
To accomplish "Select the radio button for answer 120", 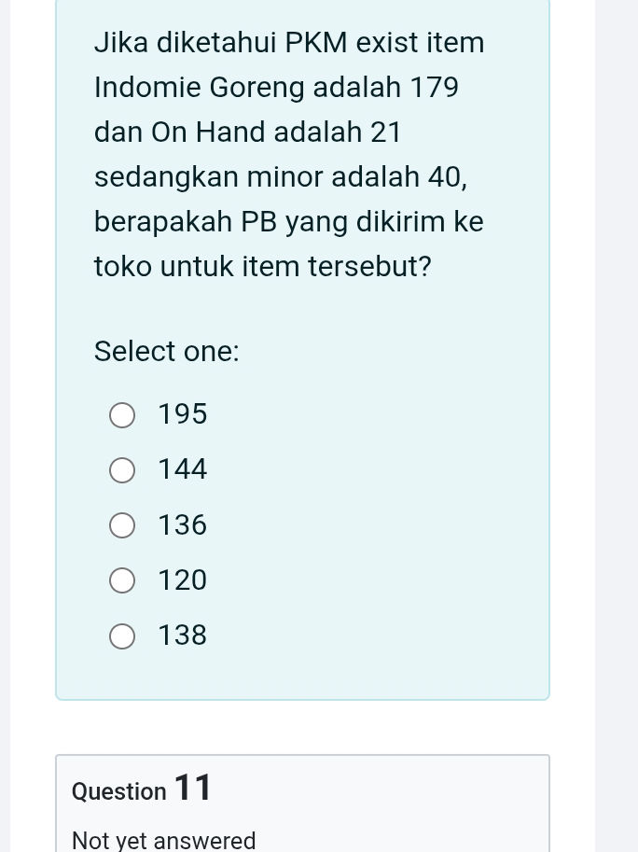I will coord(122,580).
